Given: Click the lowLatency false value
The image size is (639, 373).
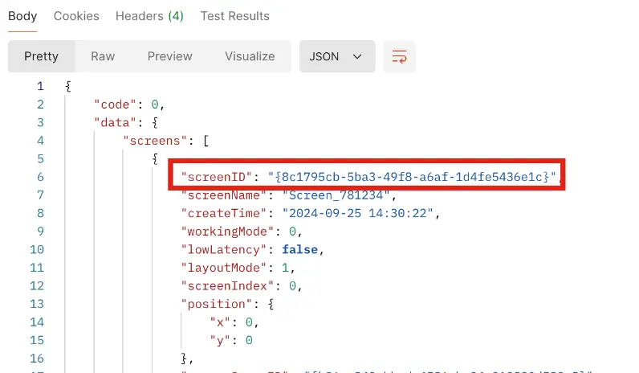Looking at the screenshot, I should point(300,250).
